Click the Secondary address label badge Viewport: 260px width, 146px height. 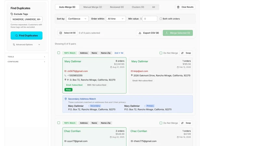coord(95,106)
